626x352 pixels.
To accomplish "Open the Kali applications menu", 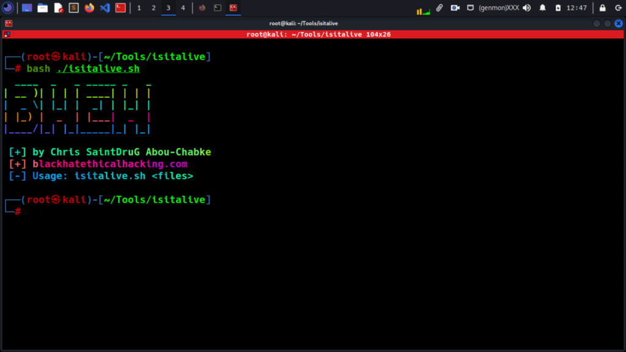I will click(x=7, y=8).
